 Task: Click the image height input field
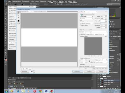[x=83, y=62]
